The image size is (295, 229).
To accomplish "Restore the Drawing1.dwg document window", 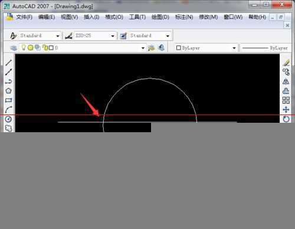I will 281,17.
